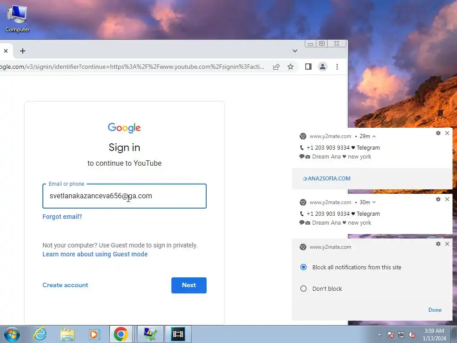Bookmark this page with the star icon
This screenshot has width=457, height=343.
tap(291, 67)
